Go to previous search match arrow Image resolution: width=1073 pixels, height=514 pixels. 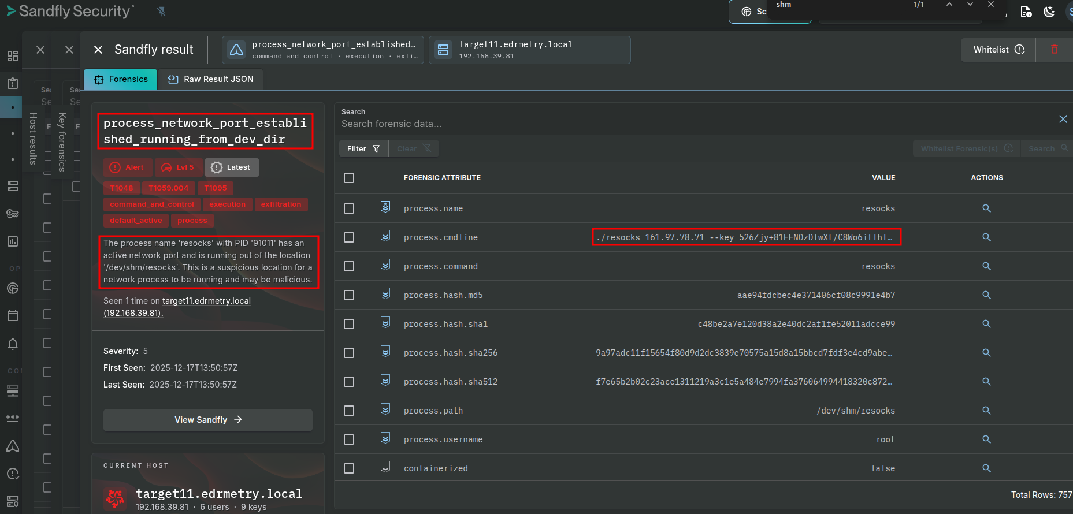pyautogui.click(x=949, y=5)
